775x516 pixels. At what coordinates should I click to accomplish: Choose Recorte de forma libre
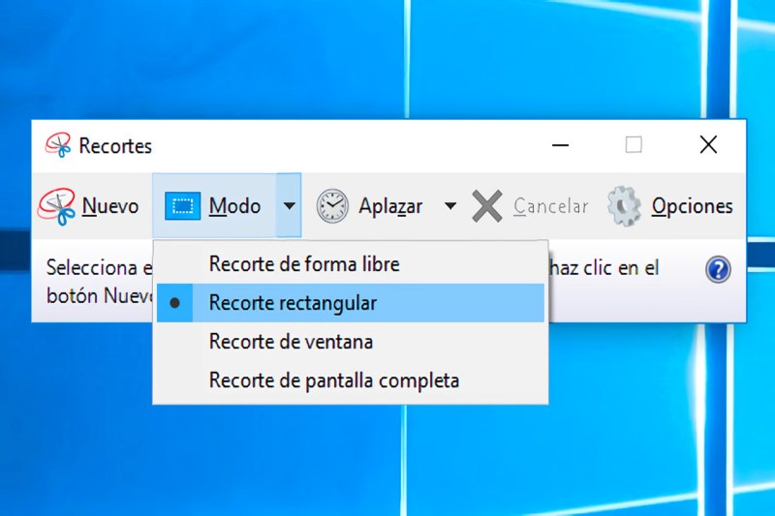tap(304, 264)
